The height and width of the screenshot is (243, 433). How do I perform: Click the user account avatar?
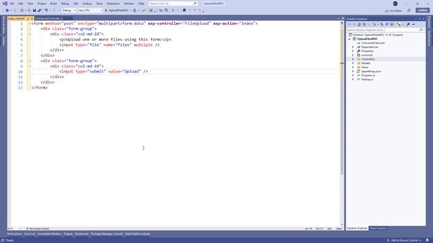click(x=395, y=3)
